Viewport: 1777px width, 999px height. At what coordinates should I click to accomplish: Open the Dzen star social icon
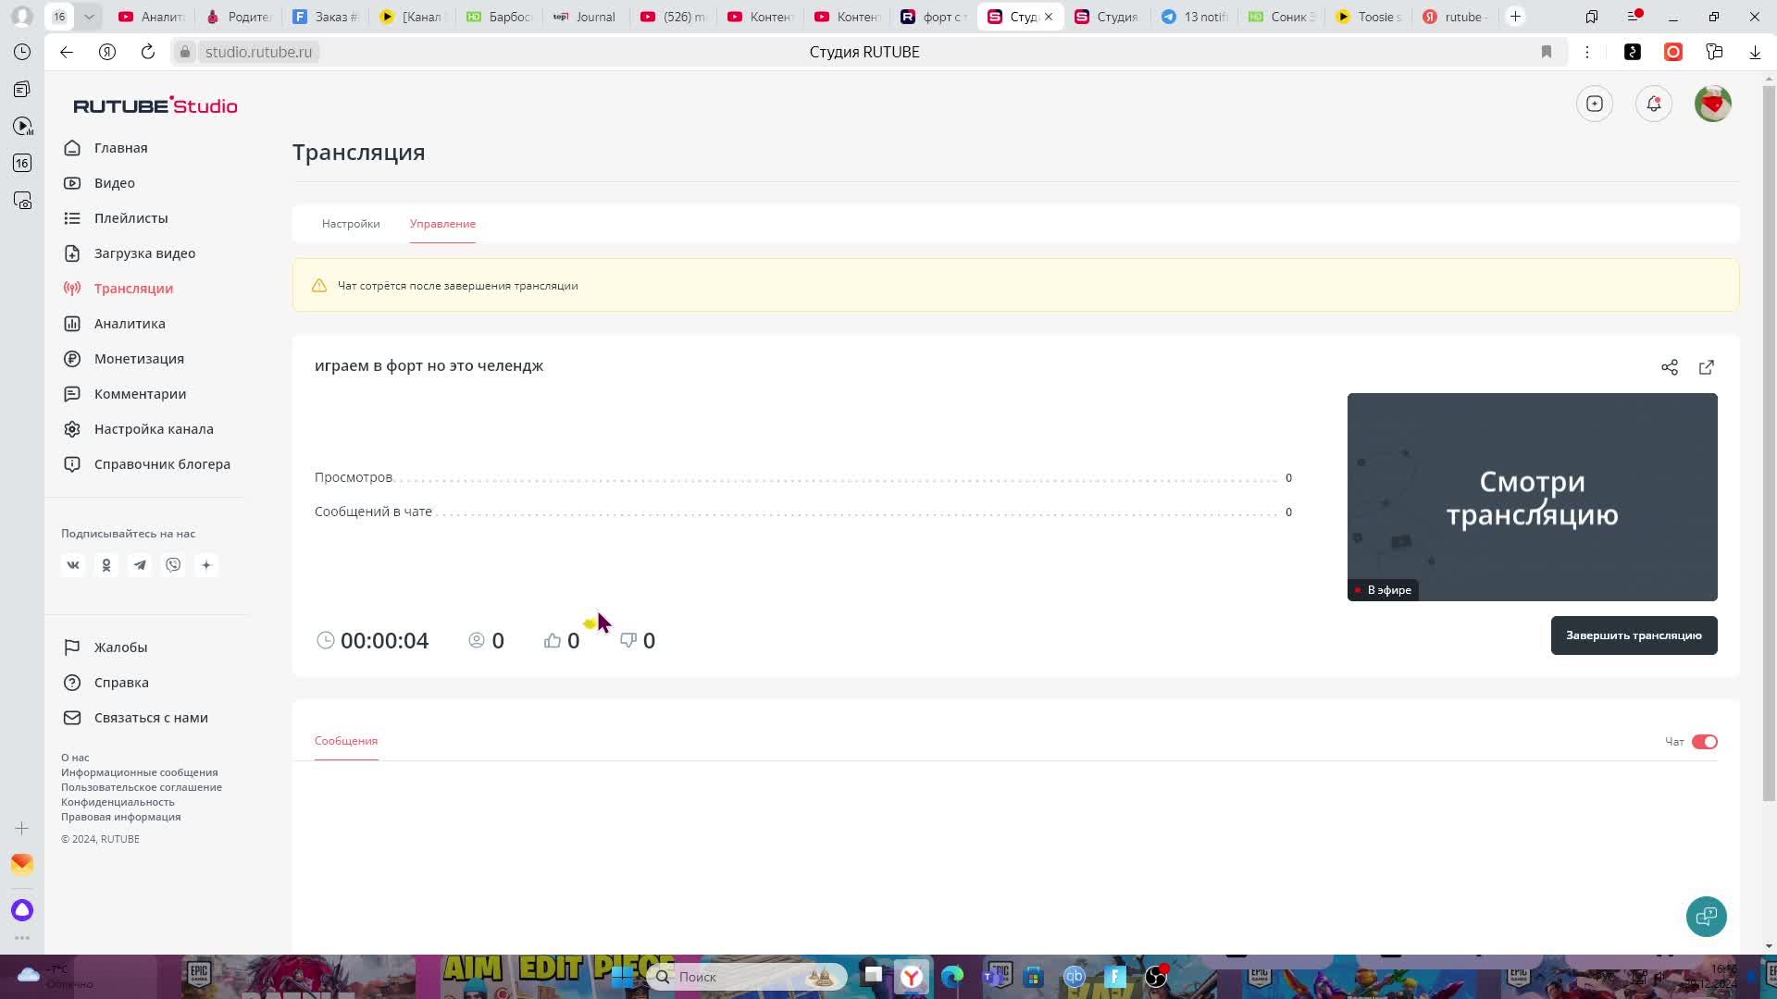[206, 565]
